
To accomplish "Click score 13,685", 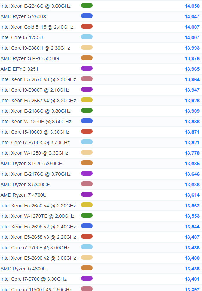I will pos(192,164).
